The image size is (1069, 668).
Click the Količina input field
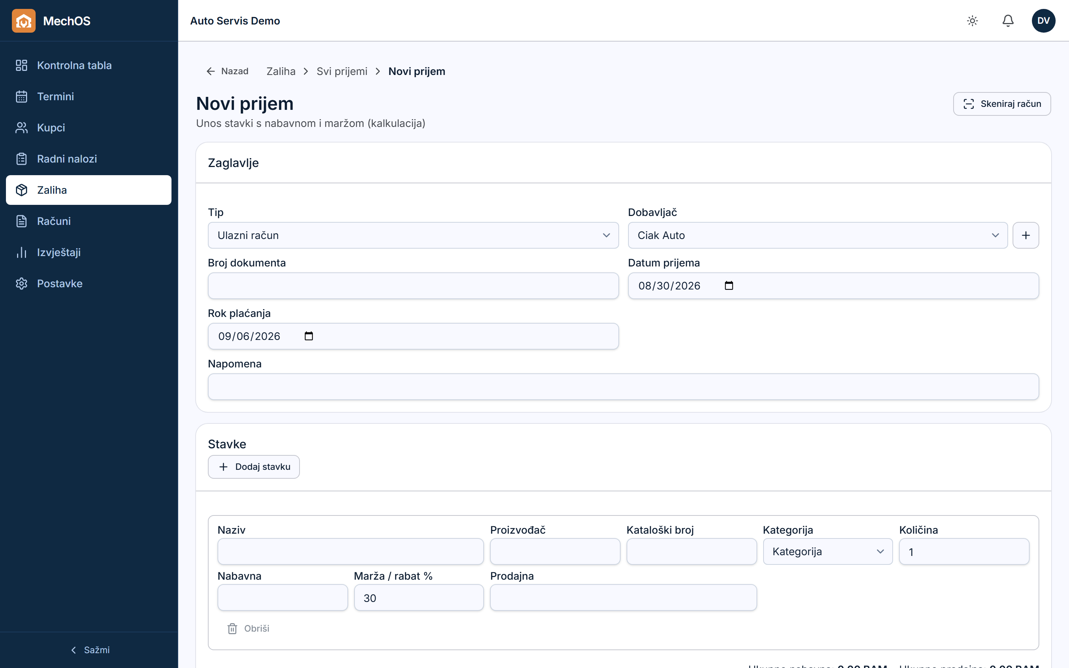(964, 551)
